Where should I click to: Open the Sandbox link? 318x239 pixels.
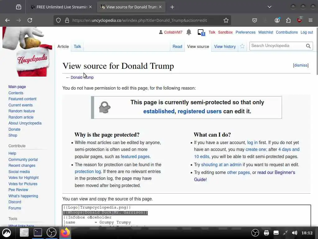tap(225, 32)
